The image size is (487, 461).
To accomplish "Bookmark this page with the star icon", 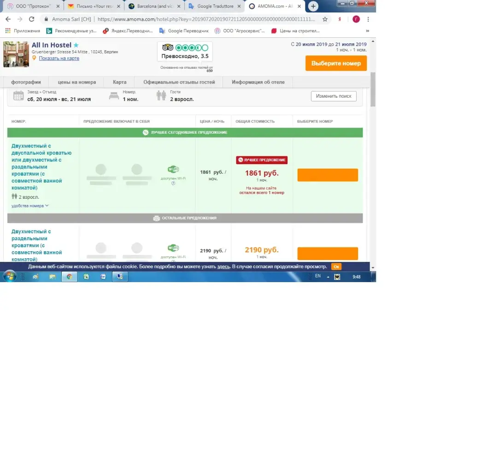I will (325, 19).
